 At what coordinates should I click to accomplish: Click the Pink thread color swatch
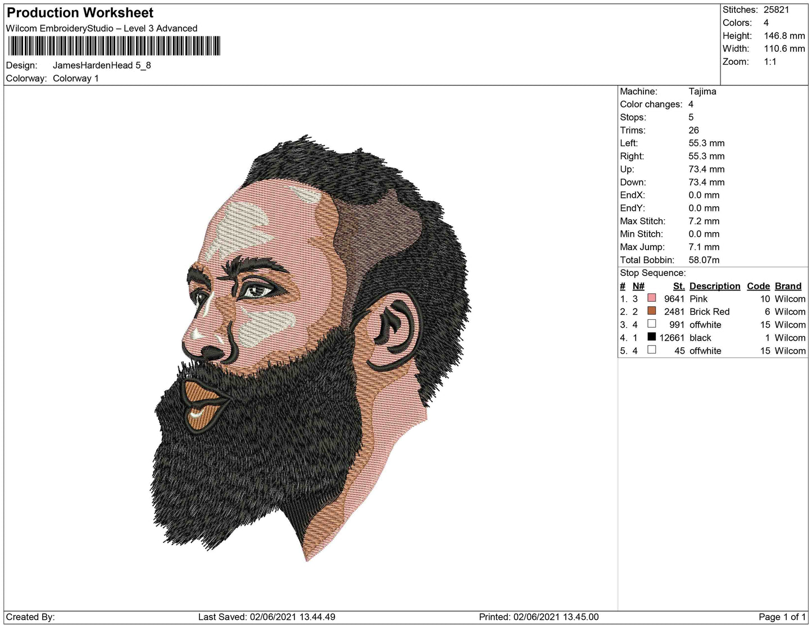[x=652, y=298]
